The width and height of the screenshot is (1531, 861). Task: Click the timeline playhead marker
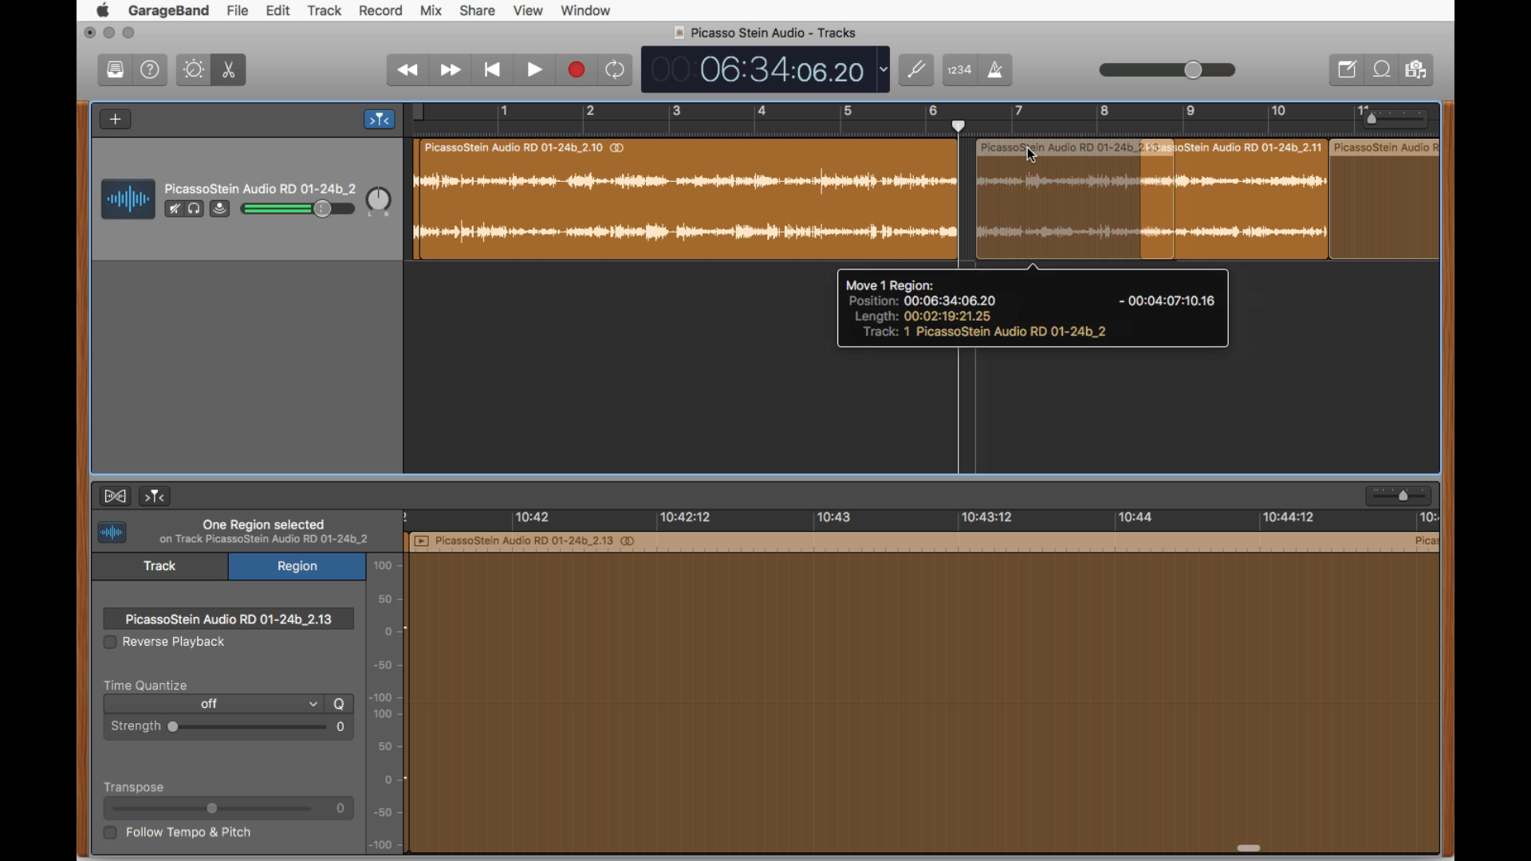tap(959, 126)
